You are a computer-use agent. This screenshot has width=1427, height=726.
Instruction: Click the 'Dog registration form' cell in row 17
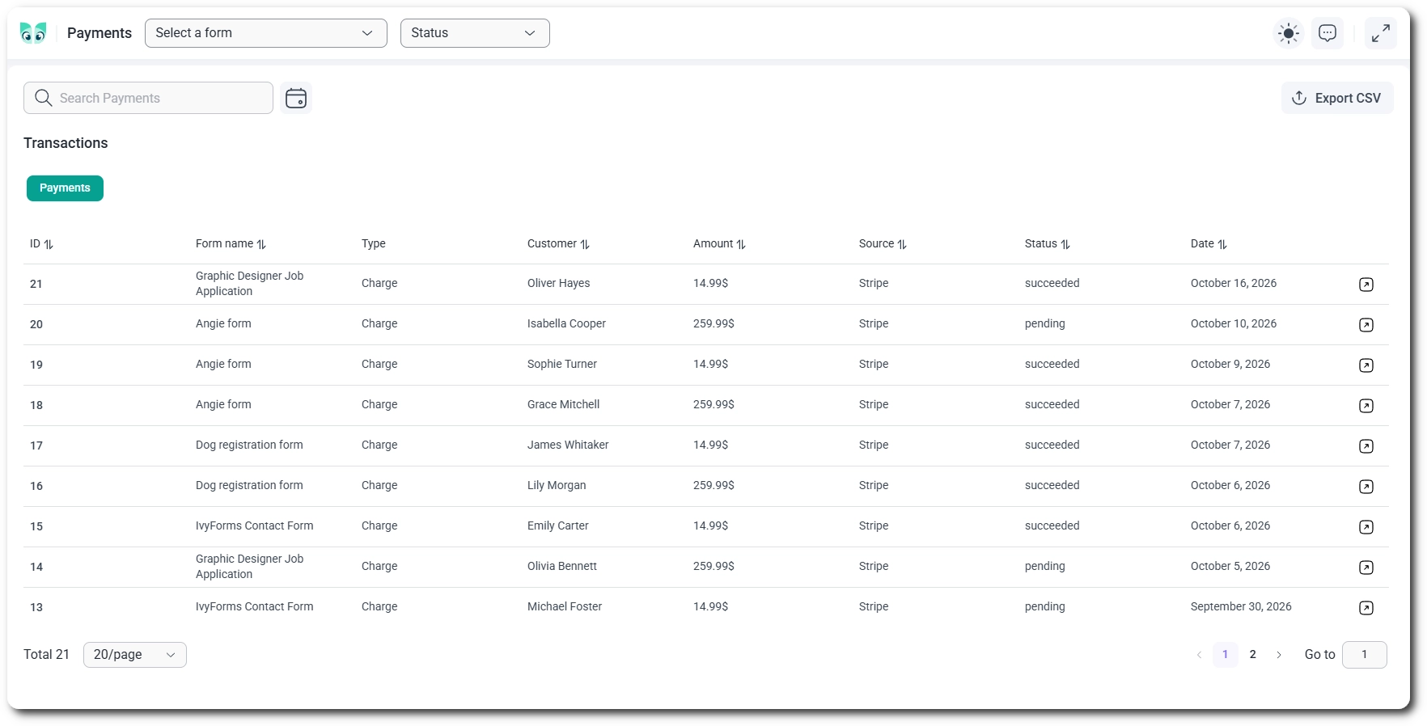[249, 445]
